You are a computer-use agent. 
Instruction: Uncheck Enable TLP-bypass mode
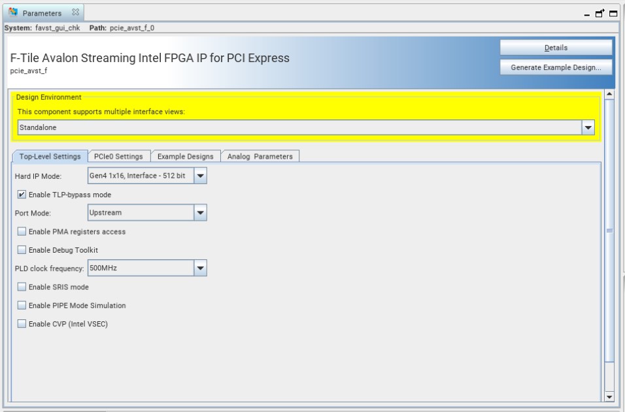[x=22, y=195]
